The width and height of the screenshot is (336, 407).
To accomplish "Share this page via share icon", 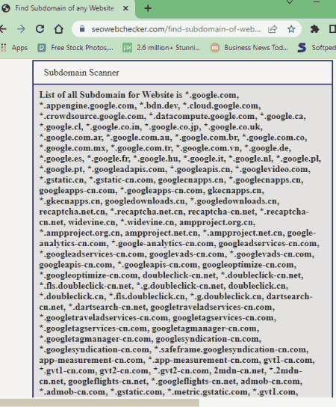I will (273, 29).
